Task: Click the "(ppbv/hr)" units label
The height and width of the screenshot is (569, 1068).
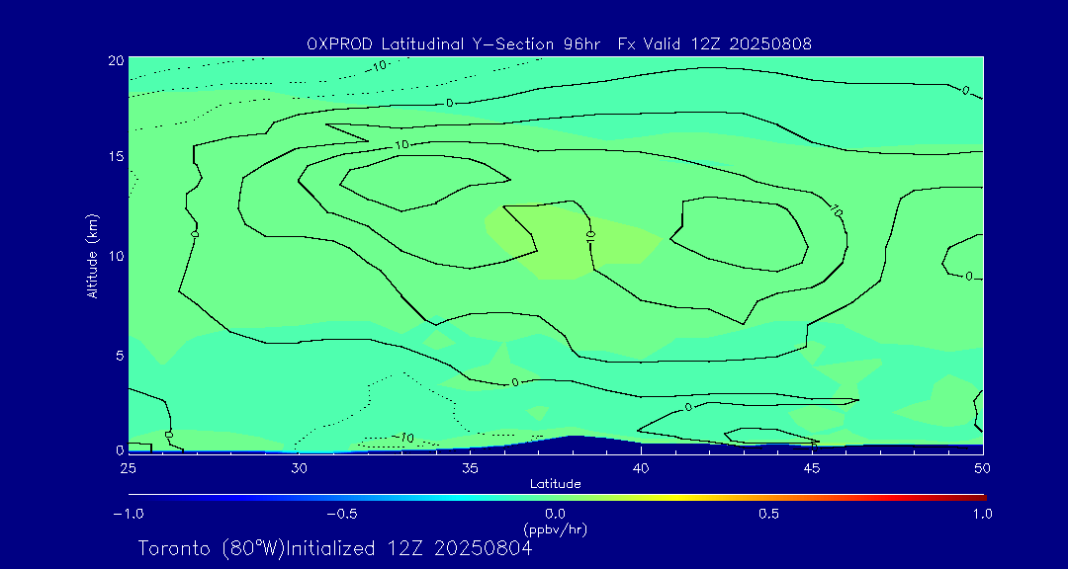Action: [555, 528]
